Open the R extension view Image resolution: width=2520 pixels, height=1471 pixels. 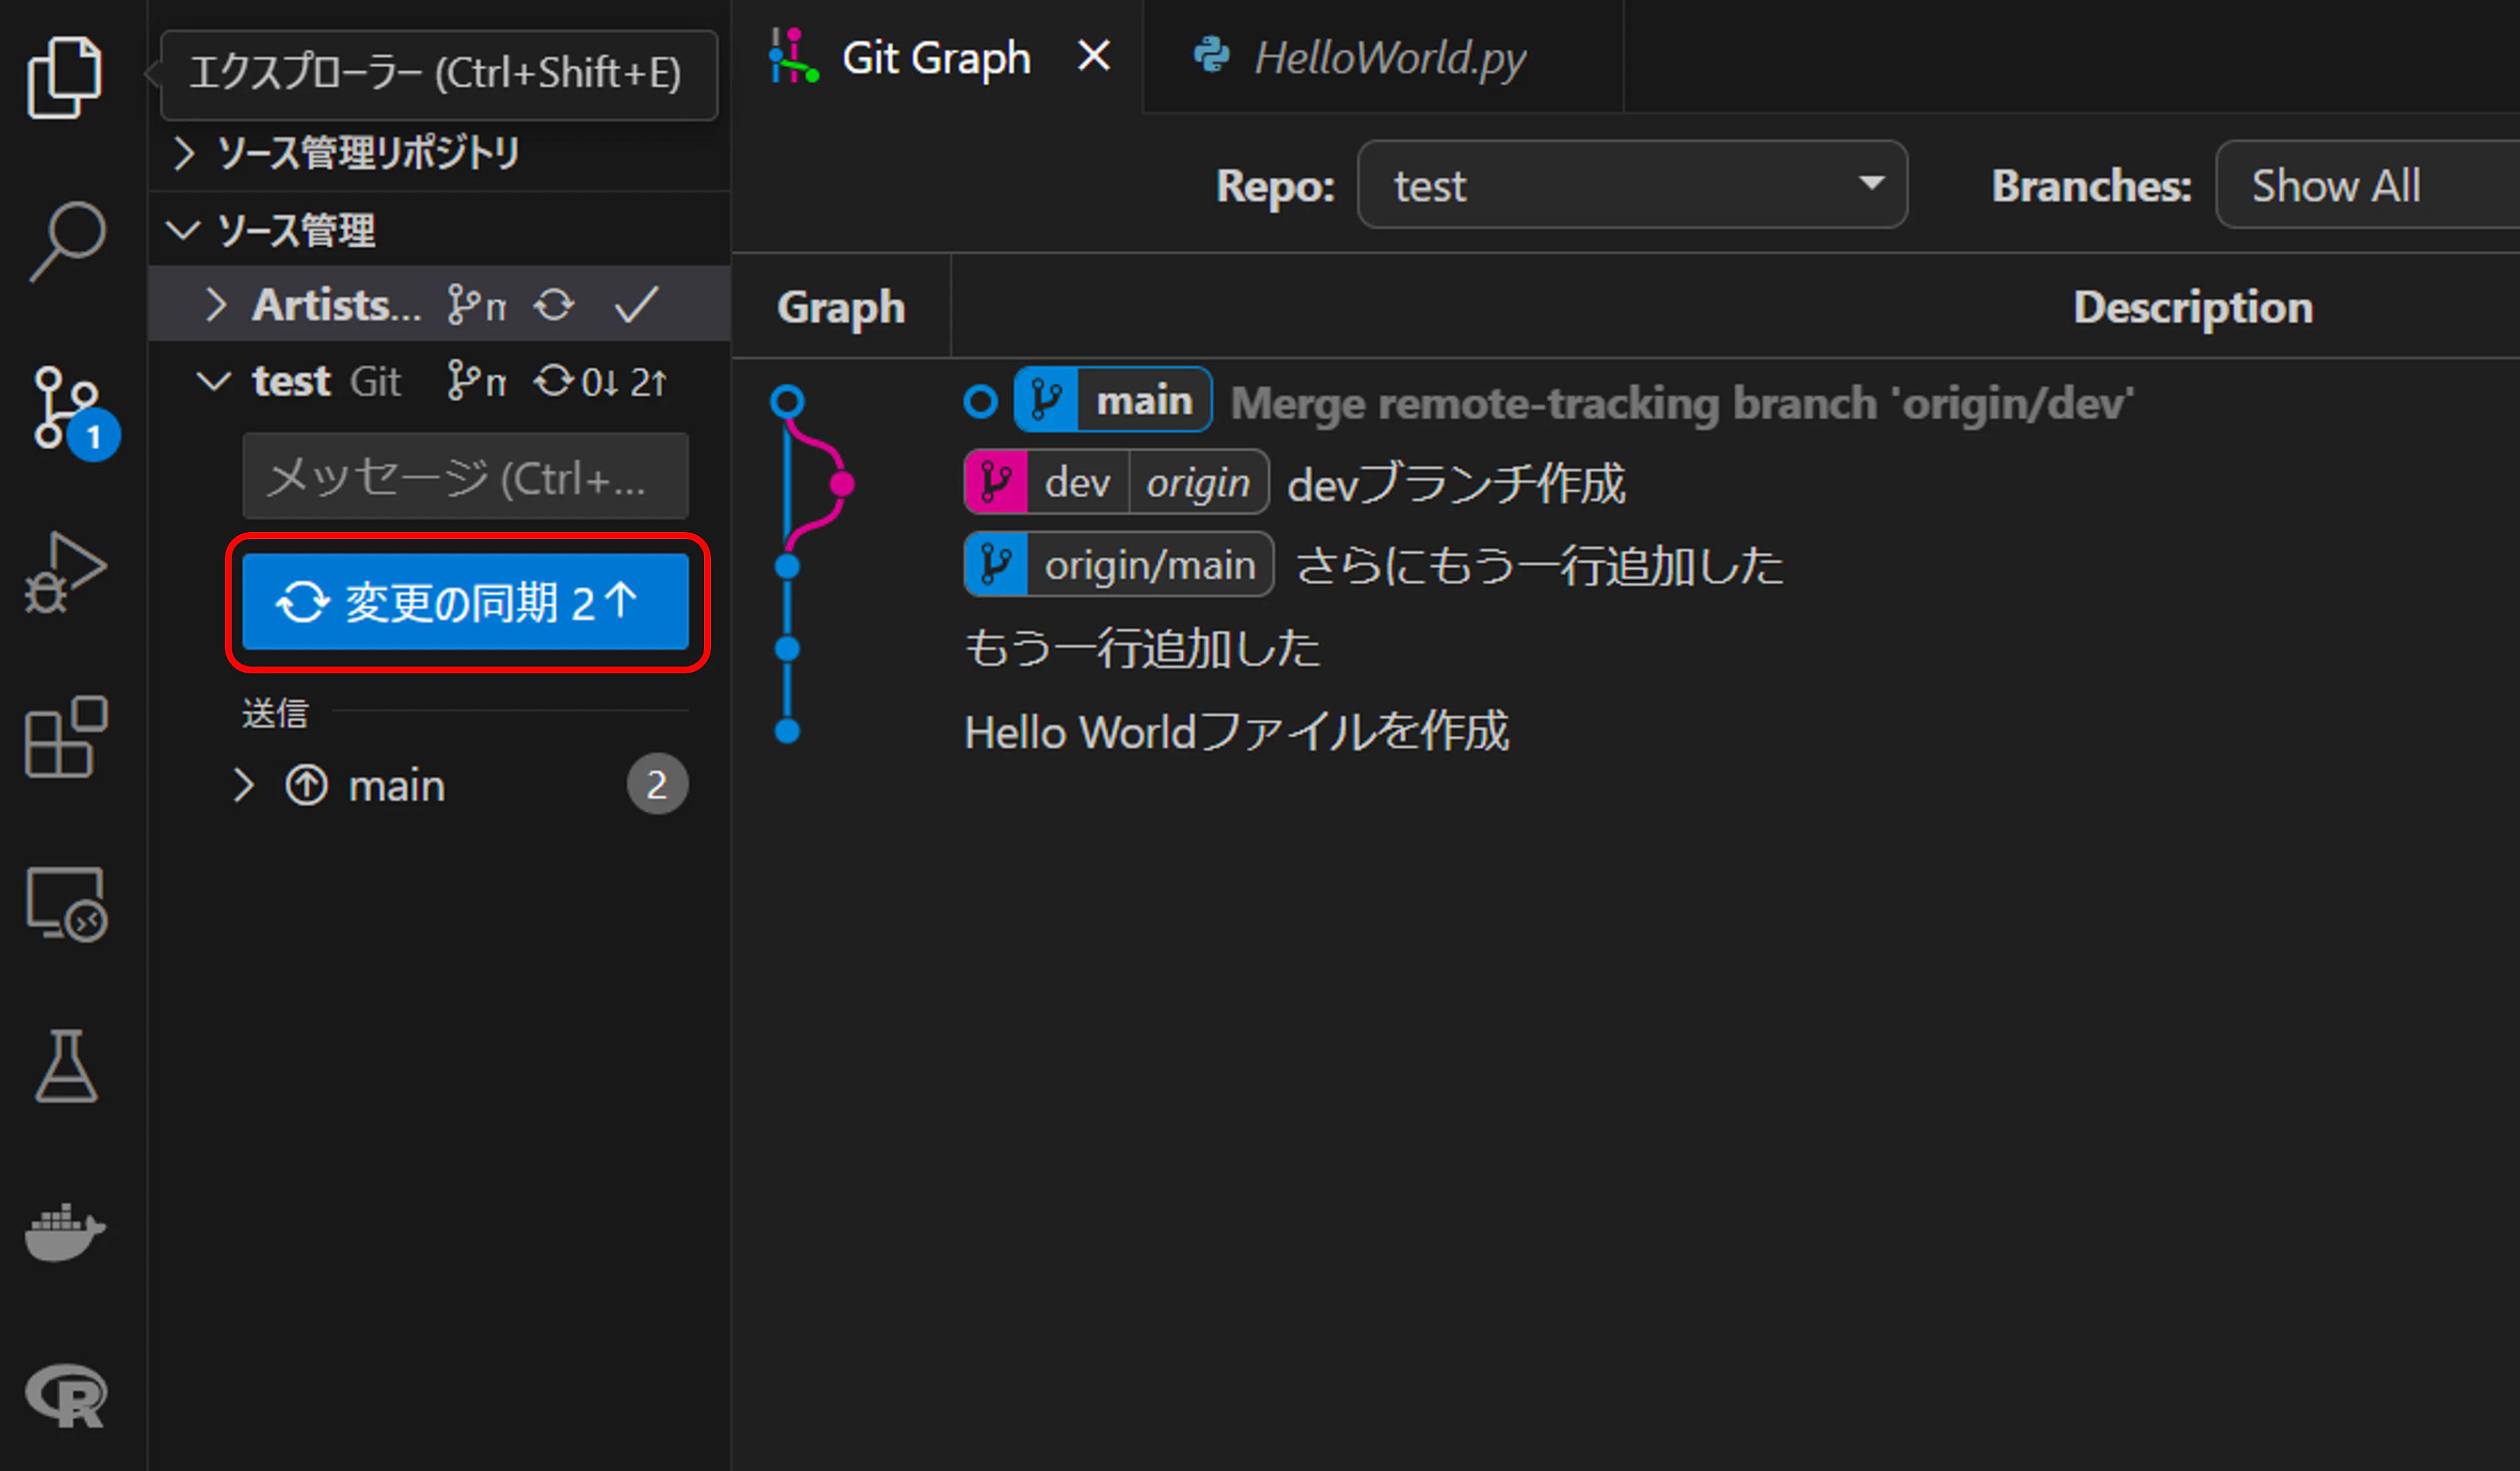click(x=66, y=1396)
